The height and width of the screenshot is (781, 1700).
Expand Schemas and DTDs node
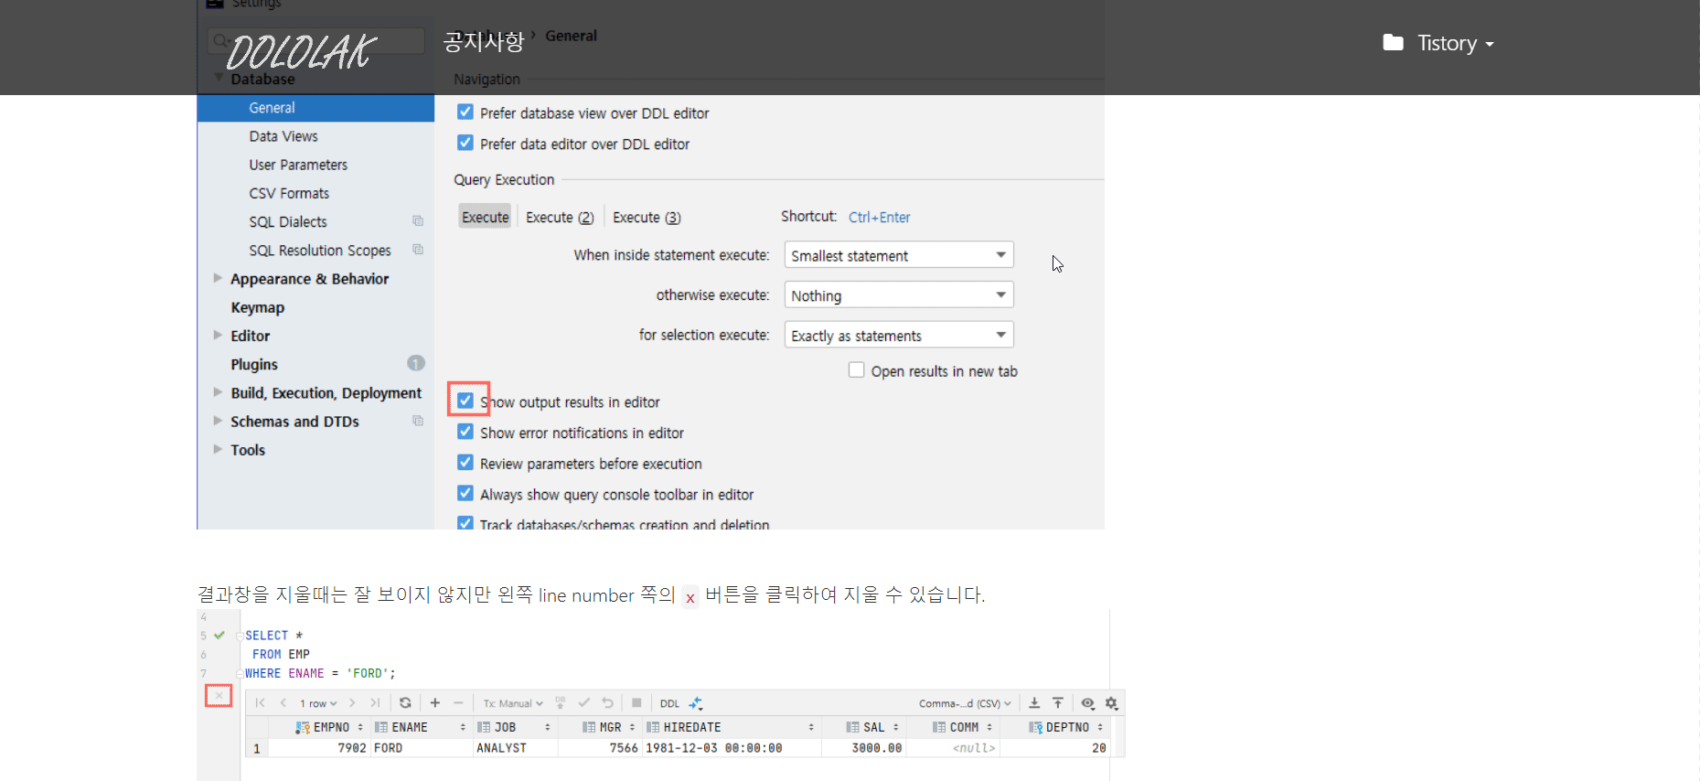coord(218,421)
